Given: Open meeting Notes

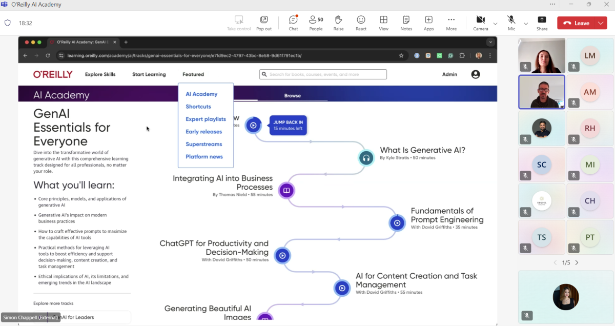Looking at the screenshot, I should [x=406, y=23].
